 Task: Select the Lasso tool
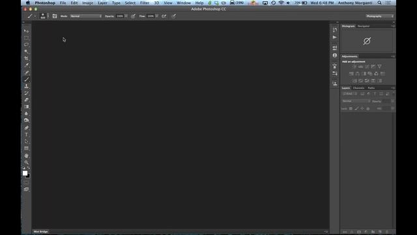pyautogui.click(x=26, y=44)
